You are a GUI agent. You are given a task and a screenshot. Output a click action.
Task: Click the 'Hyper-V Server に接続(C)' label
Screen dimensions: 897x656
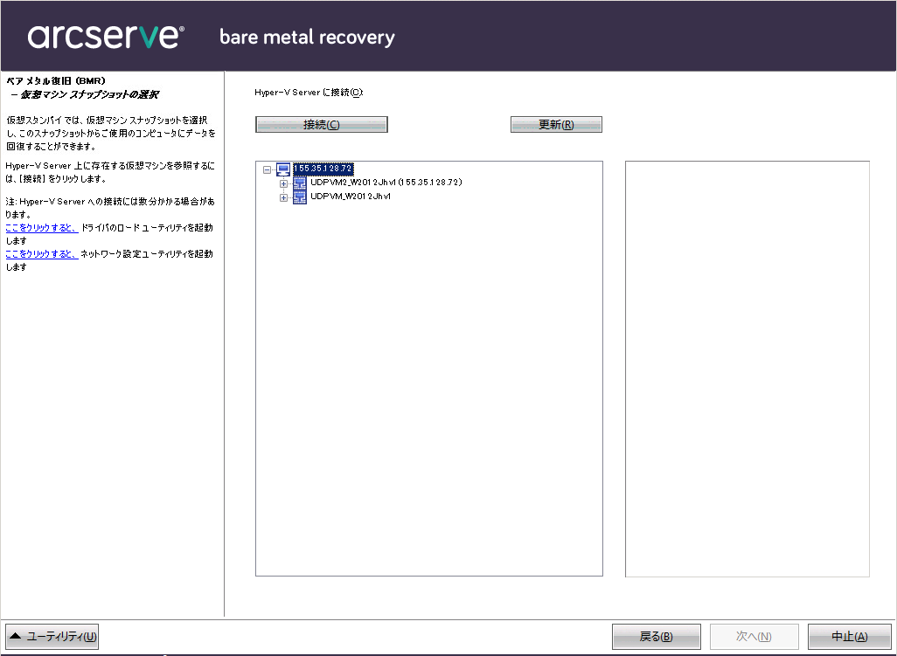(309, 92)
